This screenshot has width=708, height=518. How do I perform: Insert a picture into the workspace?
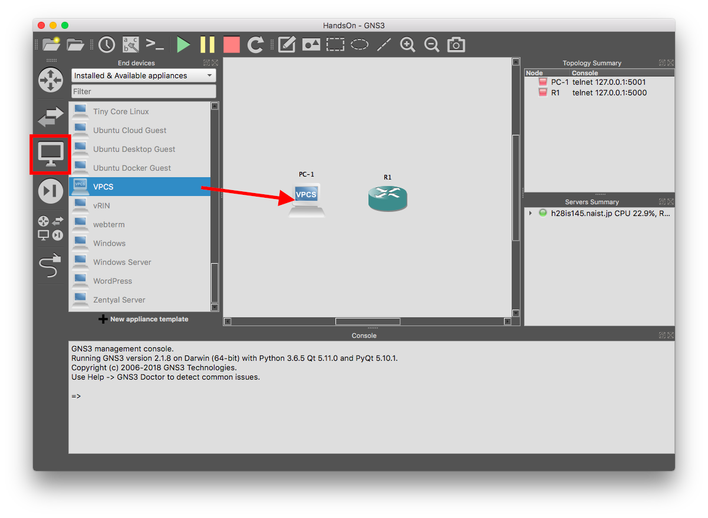point(311,45)
